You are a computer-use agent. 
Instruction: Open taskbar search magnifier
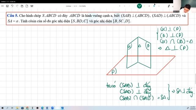7,108
